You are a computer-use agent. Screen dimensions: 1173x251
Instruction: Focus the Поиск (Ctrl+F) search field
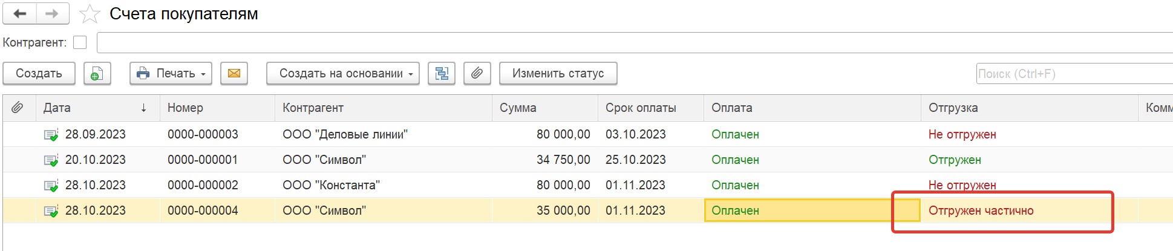point(1074,74)
